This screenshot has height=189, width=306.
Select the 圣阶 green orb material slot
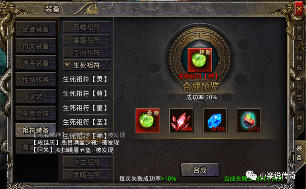point(148,121)
